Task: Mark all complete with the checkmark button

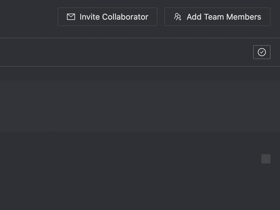Action: (x=262, y=52)
